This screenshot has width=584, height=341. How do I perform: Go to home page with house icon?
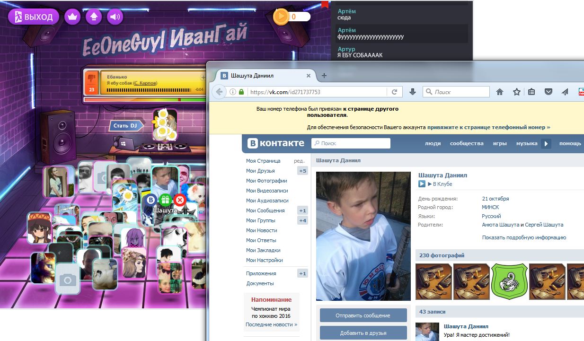[499, 92]
